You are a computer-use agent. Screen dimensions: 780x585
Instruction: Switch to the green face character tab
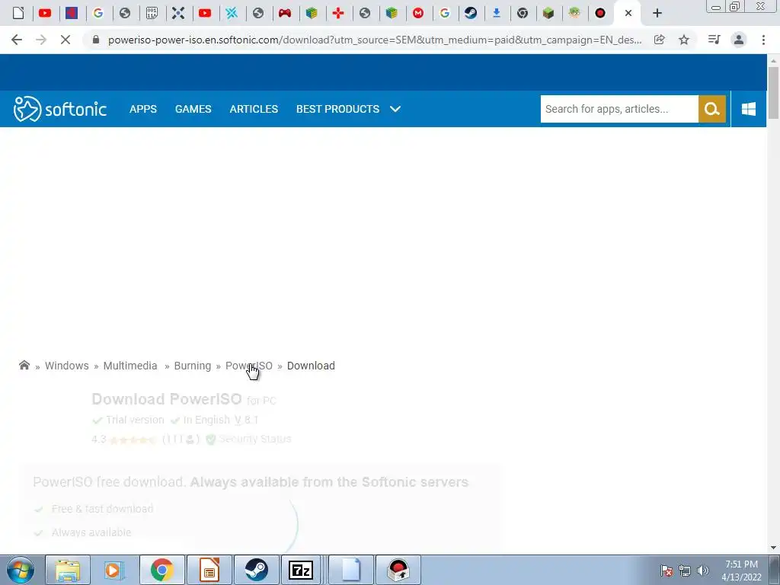574,14
